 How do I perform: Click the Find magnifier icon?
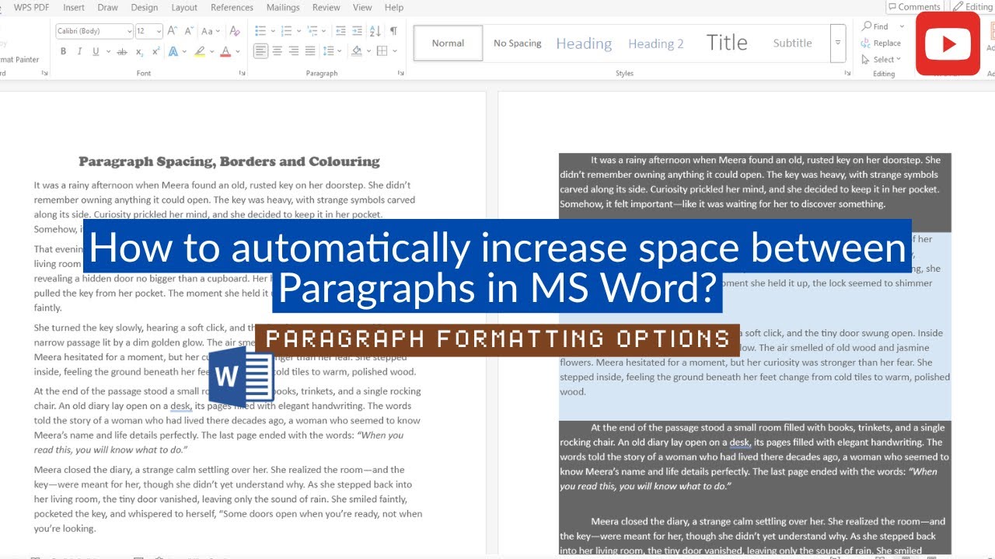point(866,26)
